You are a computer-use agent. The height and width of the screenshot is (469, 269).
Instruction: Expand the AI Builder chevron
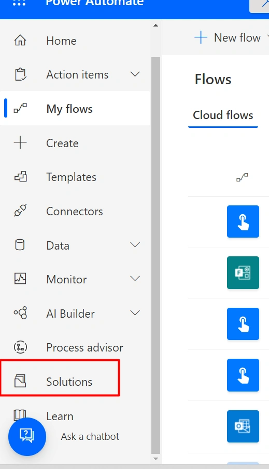(x=135, y=313)
